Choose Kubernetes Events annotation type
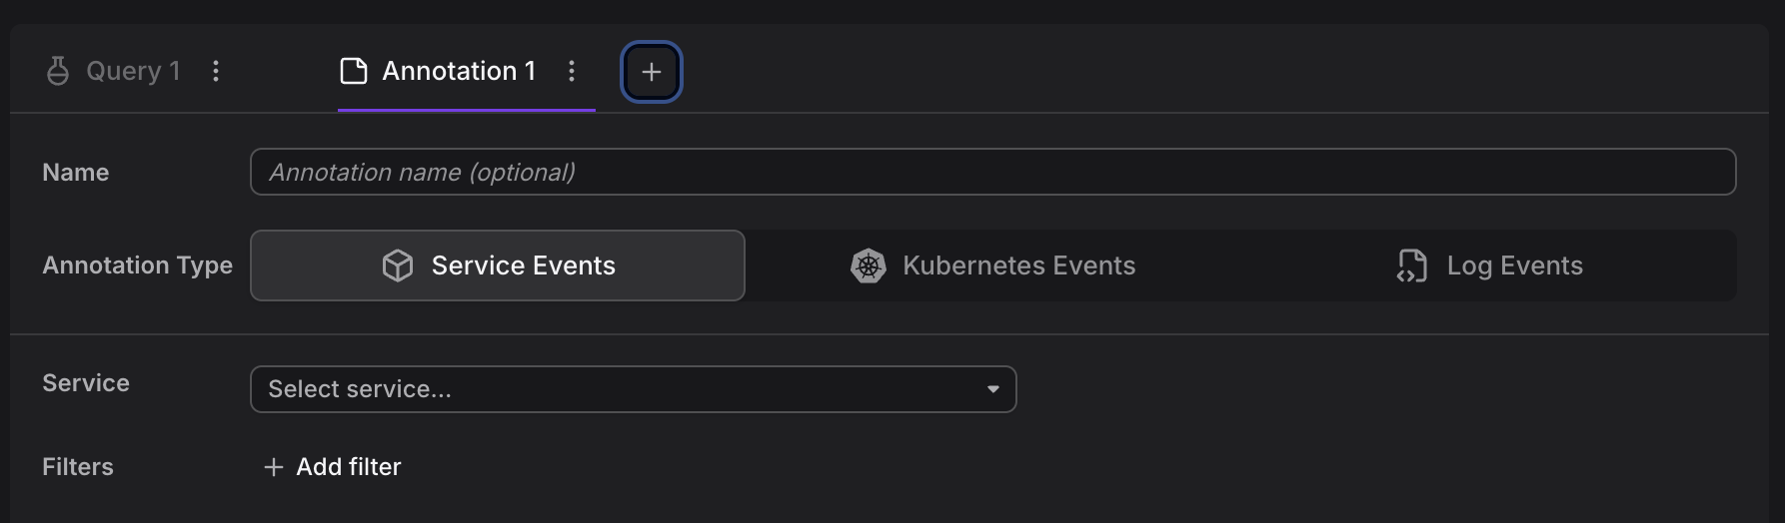The height and width of the screenshot is (523, 1785). (x=992, y=265)
